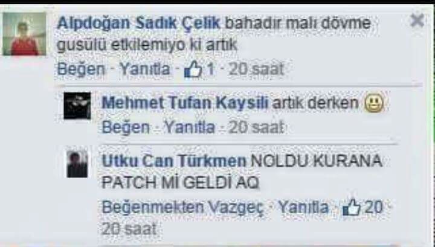
Task: Open Alpdoğan Sadık Çelik's profile picture
Action: coord(24,34)
